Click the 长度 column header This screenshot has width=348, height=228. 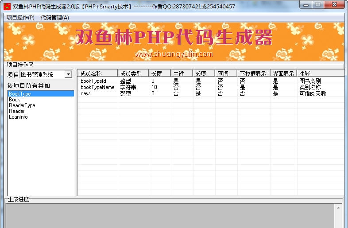159,73
